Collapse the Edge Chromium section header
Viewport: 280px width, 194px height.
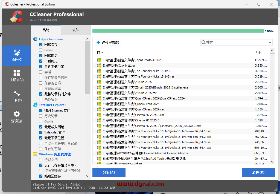click(51, 39)
